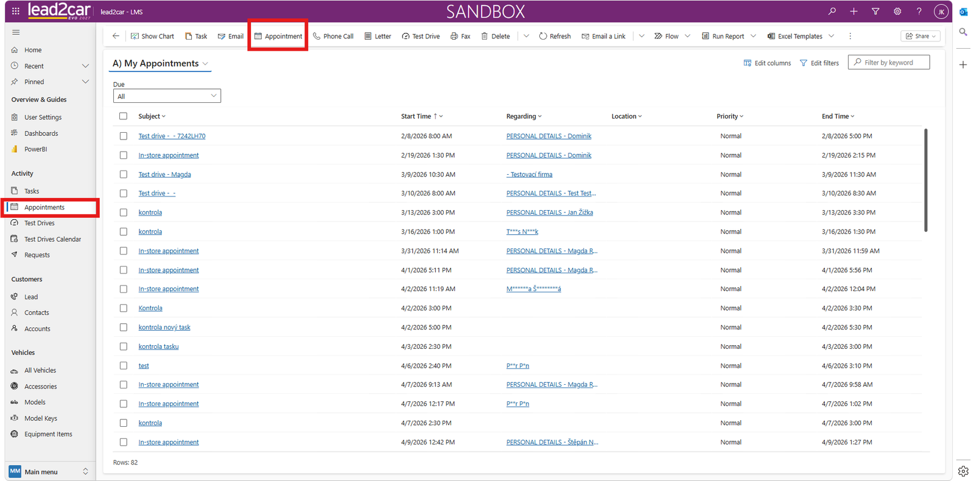Check the row named test
974x481 pixels.
[x=123, y=365]
